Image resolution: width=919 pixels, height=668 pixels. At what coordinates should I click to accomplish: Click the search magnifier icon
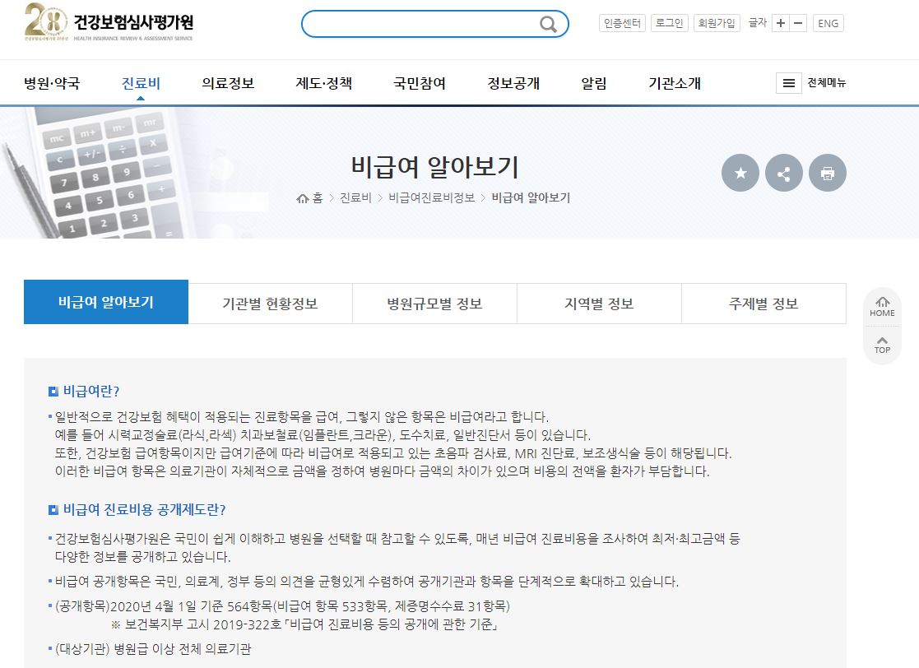pos(547,24)
